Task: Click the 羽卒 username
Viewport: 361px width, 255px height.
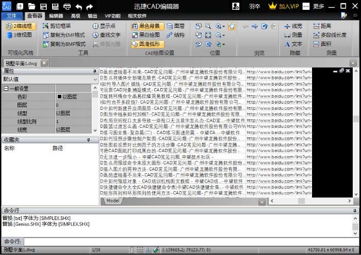Action: 254,6
